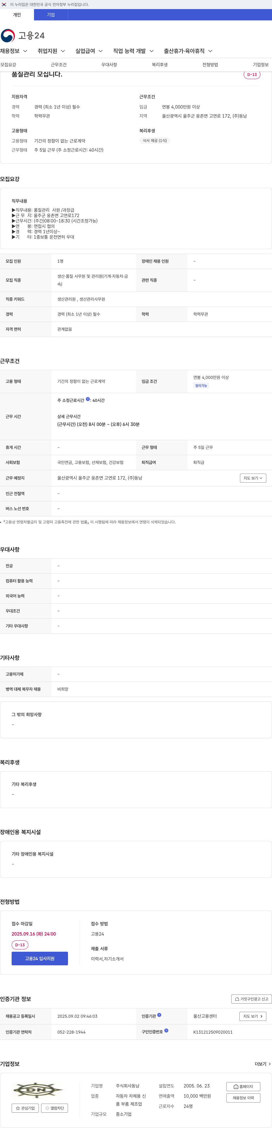Screen dimensions: 272x1128
Task: Open 지도 보기 for 근무 예정지
Action: pyautogui.click(x=253, y=478)
